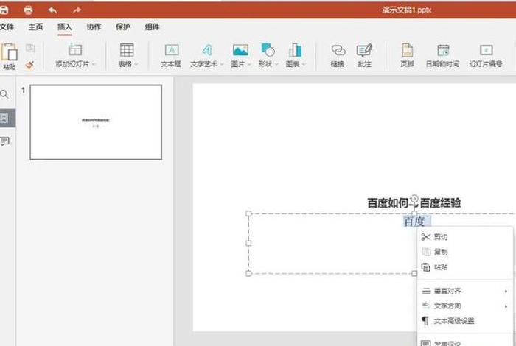Image resolution: width=516 pixels, height=346 pixels.
Task: Open 垂直对齐 in the context menu
Action: [x=465, y=291]
